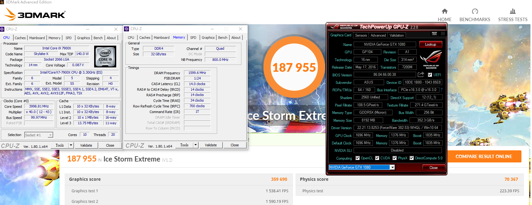Click the Graphics test 1 result row
Viewport: 532px width, 205px height.
click(179, 191)
